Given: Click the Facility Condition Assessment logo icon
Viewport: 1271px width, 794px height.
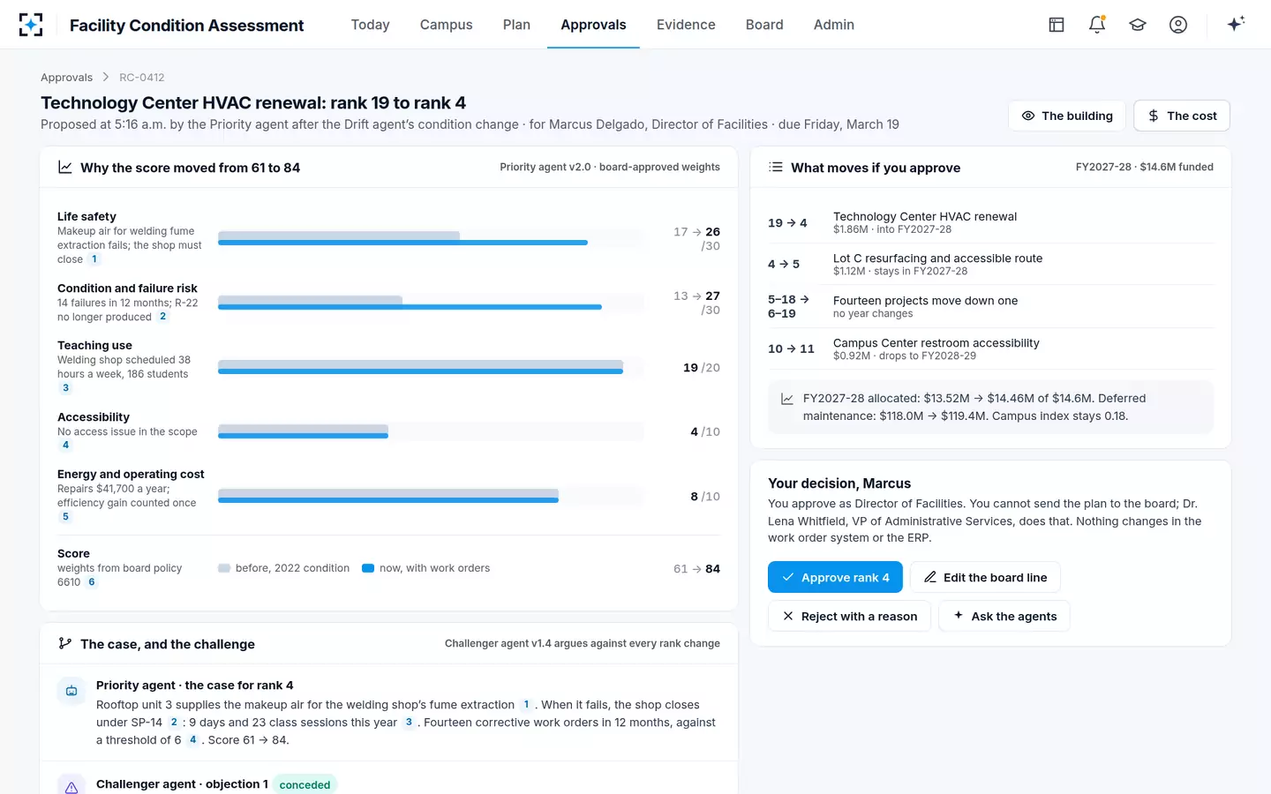Looking at the screenshot, I should tap(31, 25).
